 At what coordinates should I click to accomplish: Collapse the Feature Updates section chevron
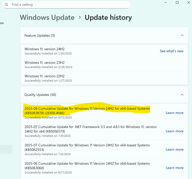(x=182, y=35)
